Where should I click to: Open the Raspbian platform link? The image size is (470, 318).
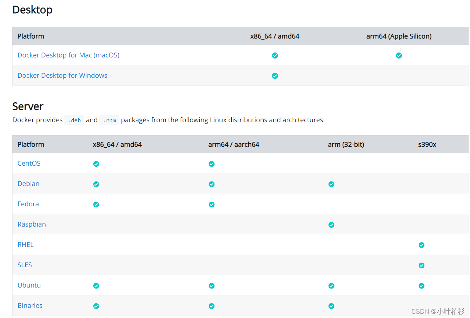[32, 224]
